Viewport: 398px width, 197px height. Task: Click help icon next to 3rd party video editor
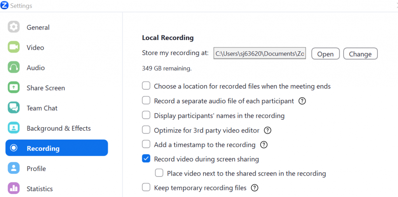point(267,131)
